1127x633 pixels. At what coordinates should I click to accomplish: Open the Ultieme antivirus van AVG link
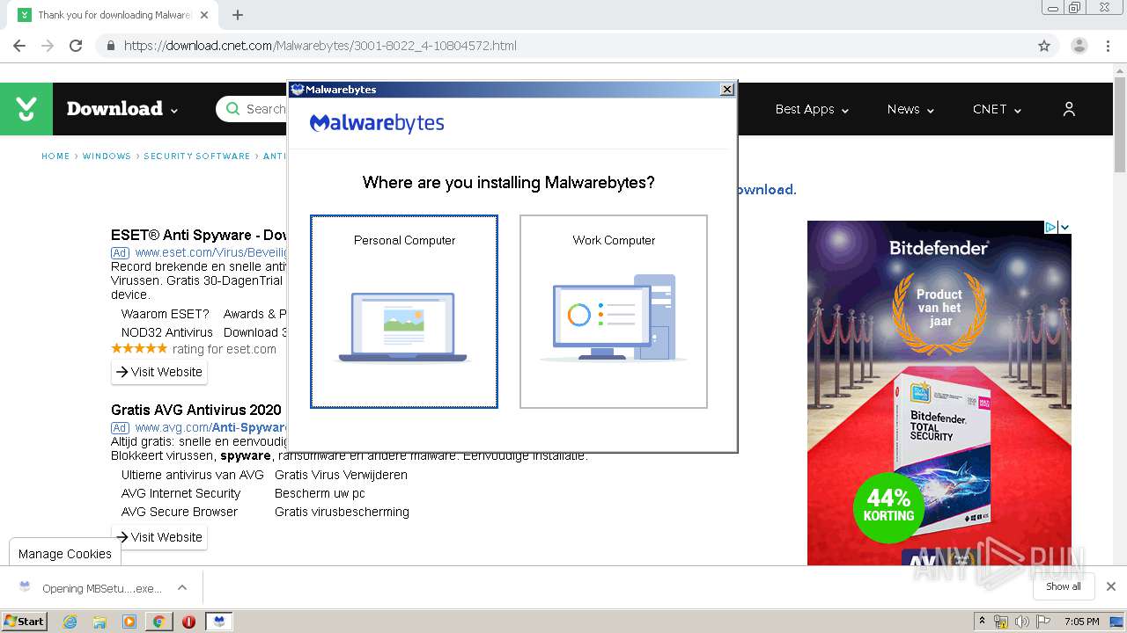pyautogui.click(x=193, y=475)
